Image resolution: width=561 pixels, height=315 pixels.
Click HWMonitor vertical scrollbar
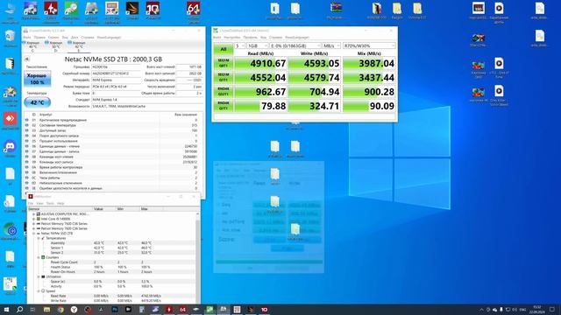point(197,257)
